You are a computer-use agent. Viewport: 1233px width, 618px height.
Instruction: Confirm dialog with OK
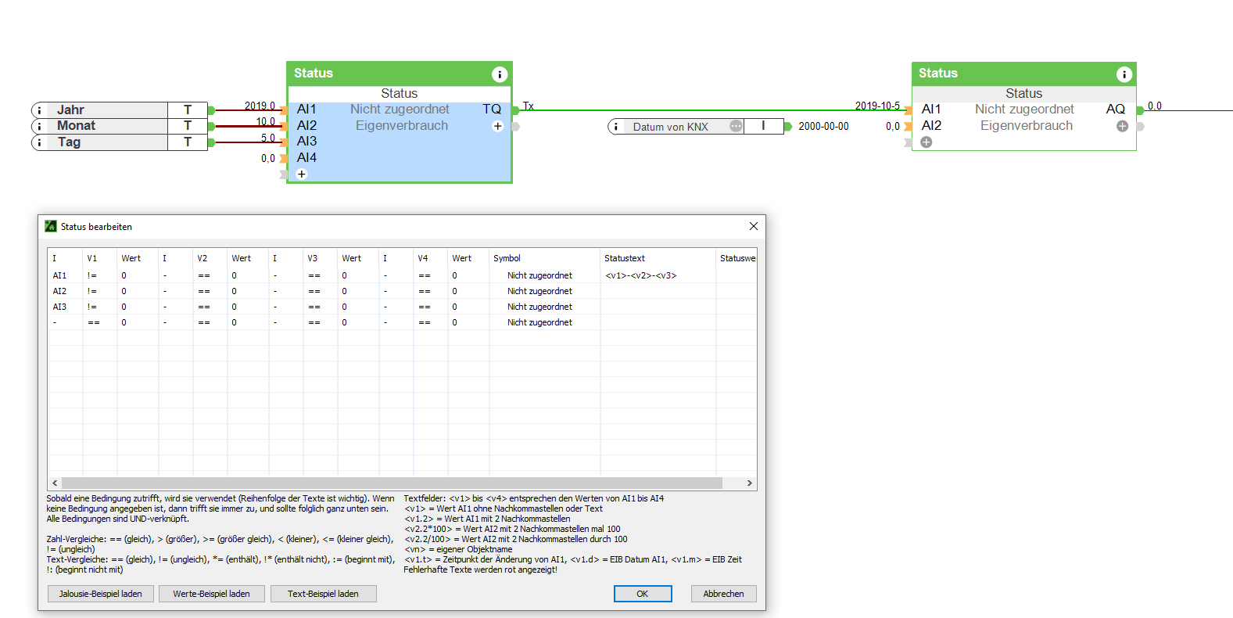642,594
